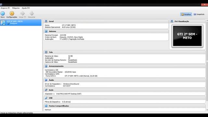208x117 pixels.
Task: Open the Áudio section header link
Action: tap(51, 80)
